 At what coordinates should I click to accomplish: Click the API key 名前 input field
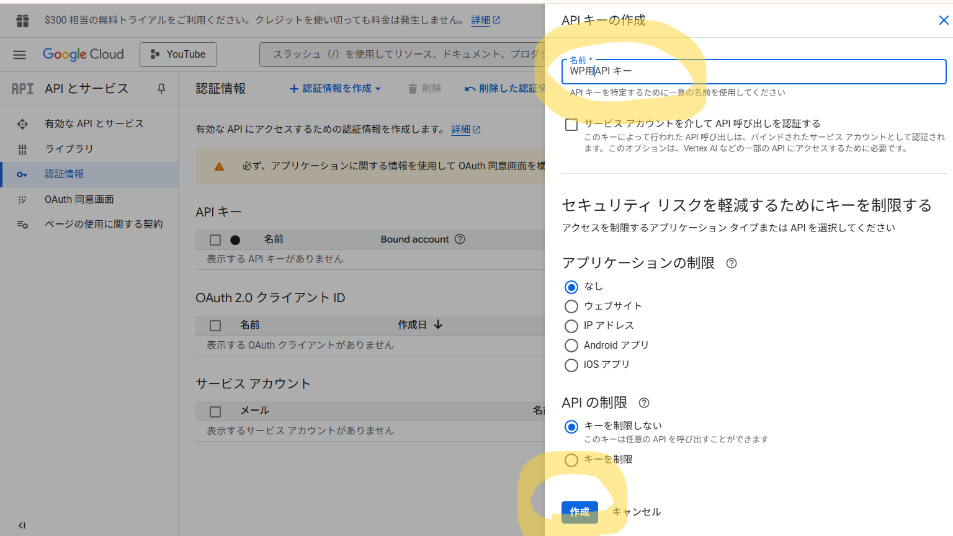point(753,71)
